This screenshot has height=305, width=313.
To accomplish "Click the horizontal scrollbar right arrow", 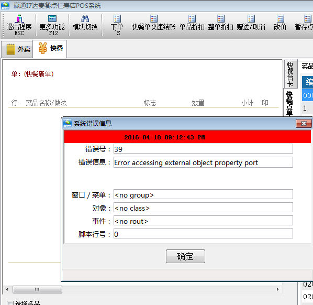I will tap(277, 289).
